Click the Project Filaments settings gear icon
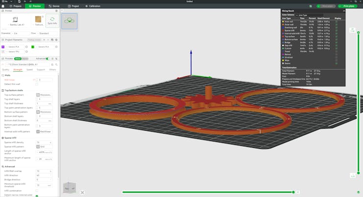This screenshot has height=197, width=363. coord(56,40)
